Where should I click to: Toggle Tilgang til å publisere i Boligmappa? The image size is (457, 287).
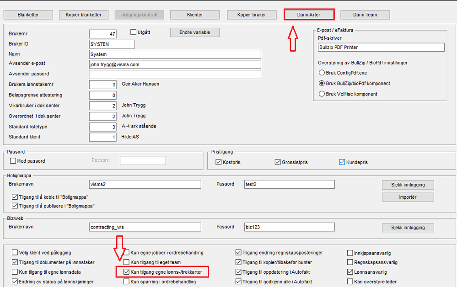(15, 206)
